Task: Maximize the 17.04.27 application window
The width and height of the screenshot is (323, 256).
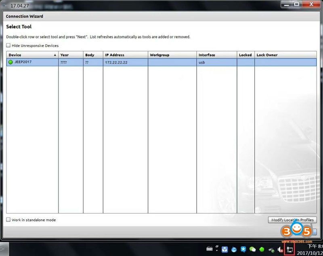Action: coord(297,4)
